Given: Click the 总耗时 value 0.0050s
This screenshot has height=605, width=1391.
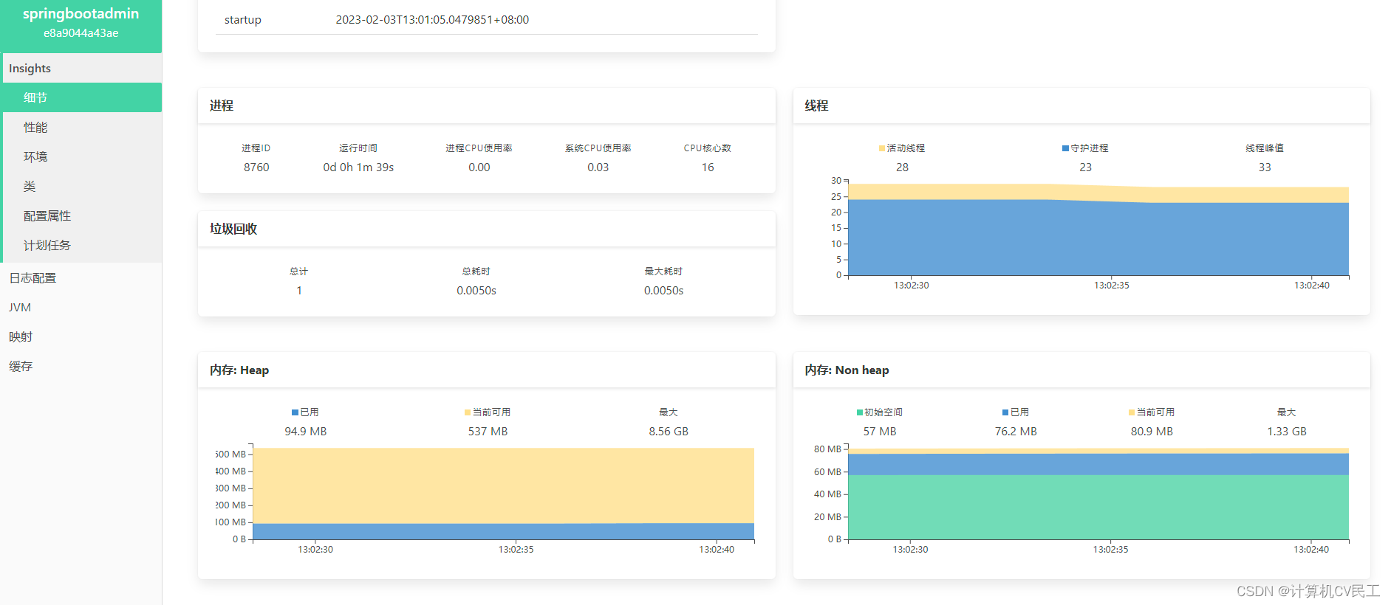Looking at the screenshot, I should pos(476,291).
